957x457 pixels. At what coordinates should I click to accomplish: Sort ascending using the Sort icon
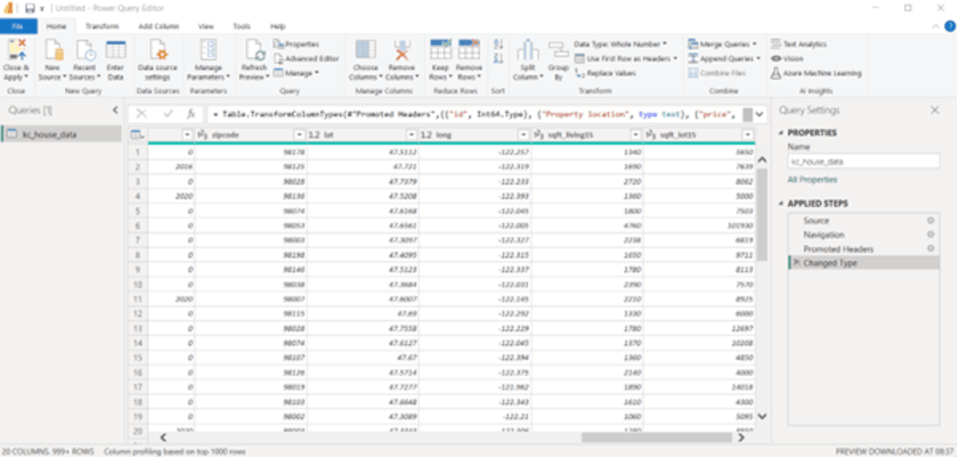coord(499,44)
